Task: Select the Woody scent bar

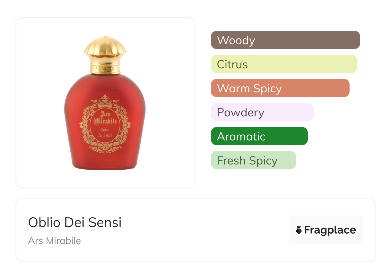Action: [285, 40]
